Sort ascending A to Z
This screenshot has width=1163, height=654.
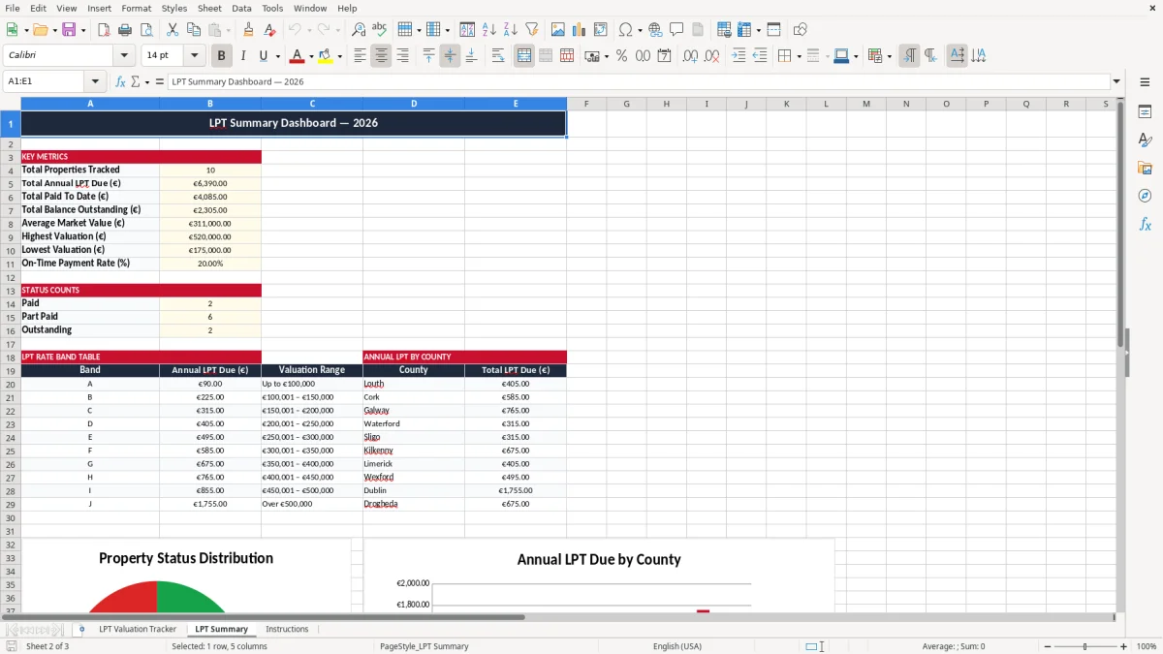489,30
